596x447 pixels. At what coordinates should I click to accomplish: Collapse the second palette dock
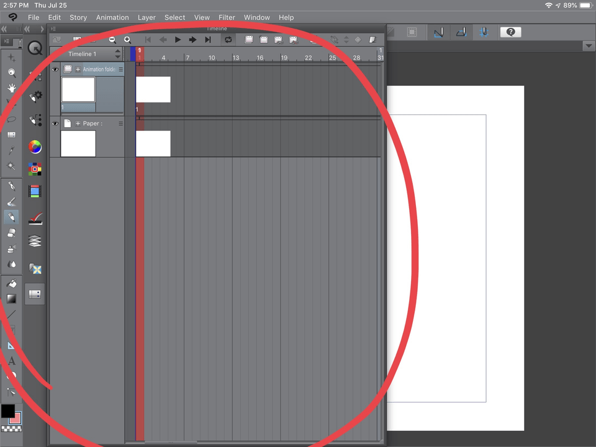[x=27, y=29]
